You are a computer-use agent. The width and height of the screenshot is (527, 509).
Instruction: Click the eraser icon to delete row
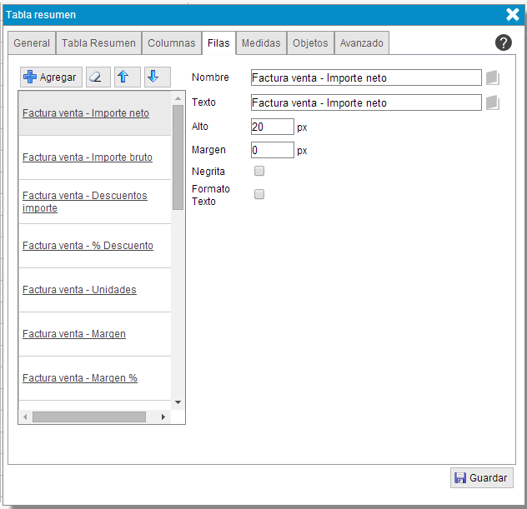tap(98, 77)
